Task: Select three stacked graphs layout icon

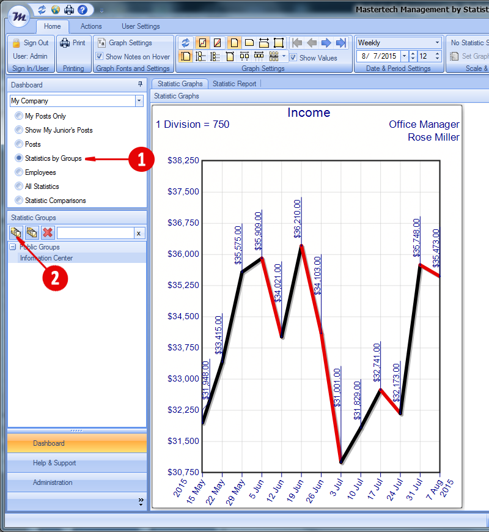Action: (215, 56)
